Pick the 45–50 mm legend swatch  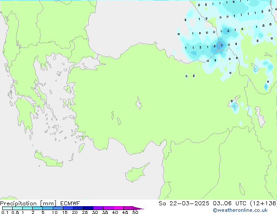[x=128, y=208]
